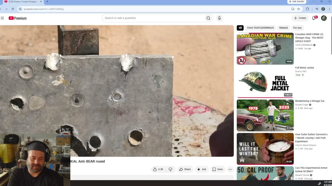Open the YouTube guide hamburger menu

coord(2,18)
